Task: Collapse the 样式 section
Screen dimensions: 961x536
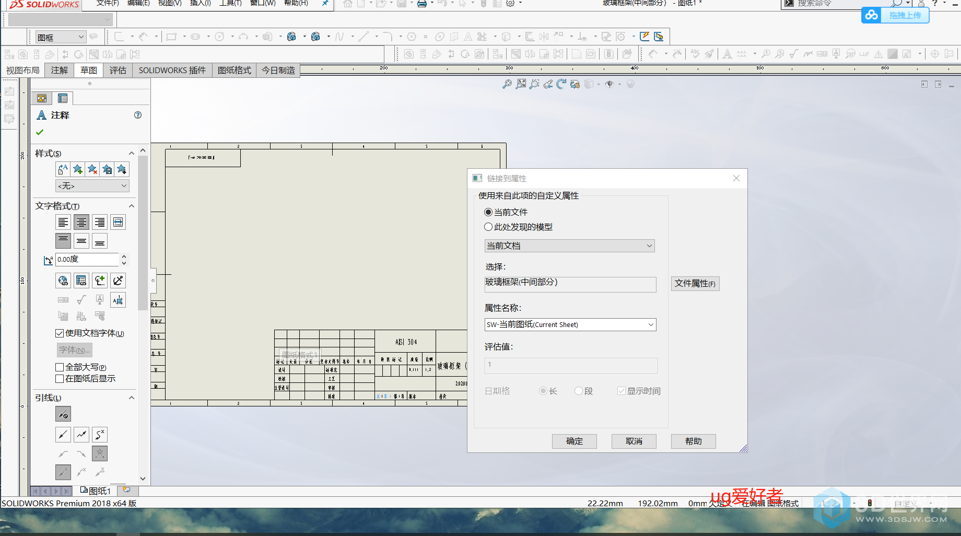Action: click(x=132, y=153)
